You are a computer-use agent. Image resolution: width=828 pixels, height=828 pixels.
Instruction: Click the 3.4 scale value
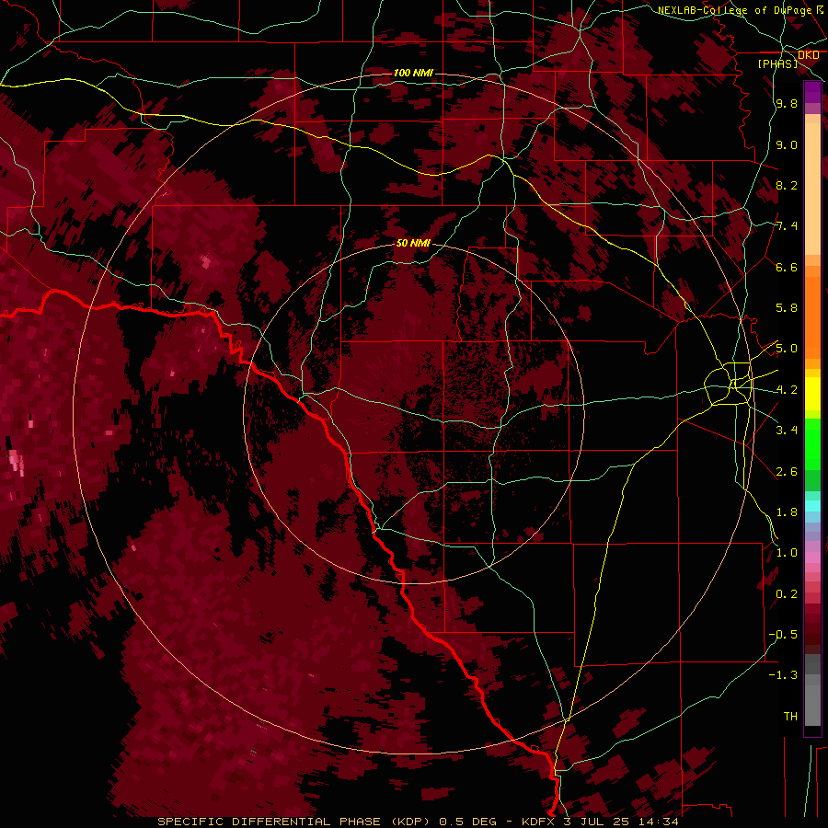pyautogui.click(x=787, y=431)
